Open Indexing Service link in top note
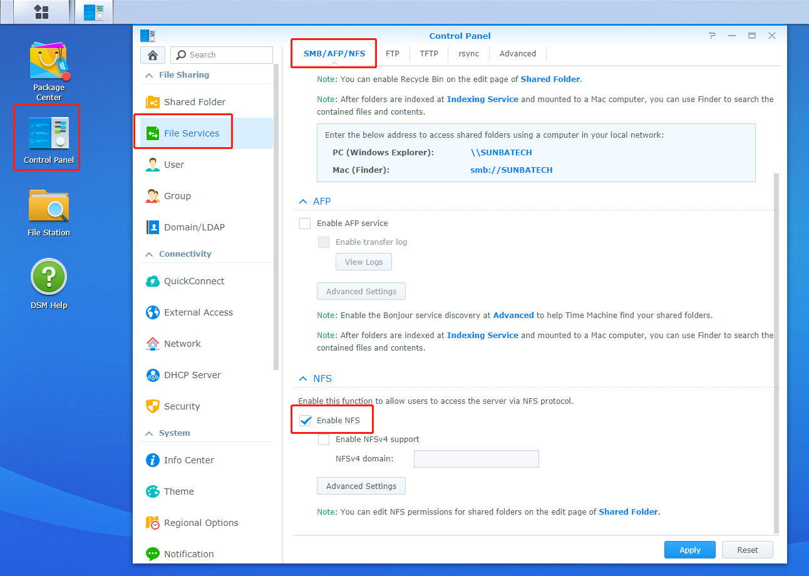The height and width of the screenshot is (576, 809). pos(483,100)
